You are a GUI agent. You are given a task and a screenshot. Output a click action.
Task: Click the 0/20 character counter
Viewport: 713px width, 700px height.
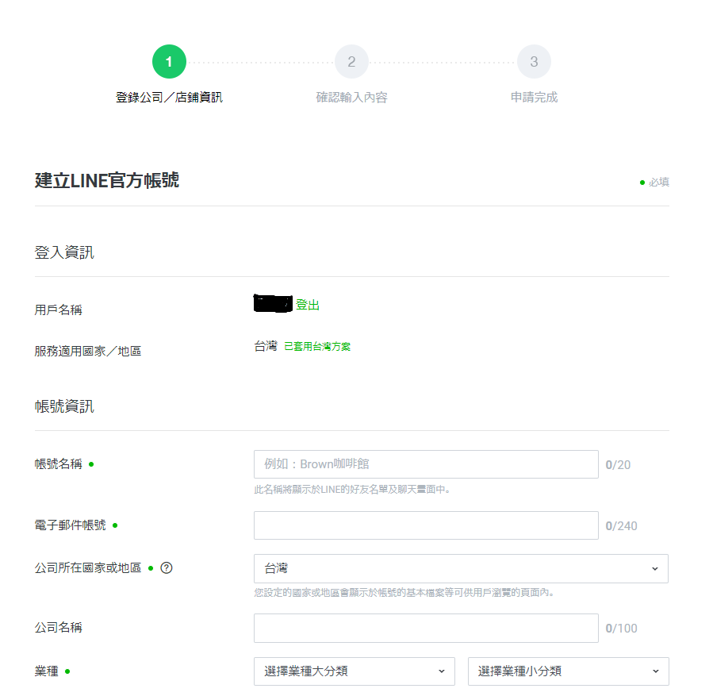(618, 465)
